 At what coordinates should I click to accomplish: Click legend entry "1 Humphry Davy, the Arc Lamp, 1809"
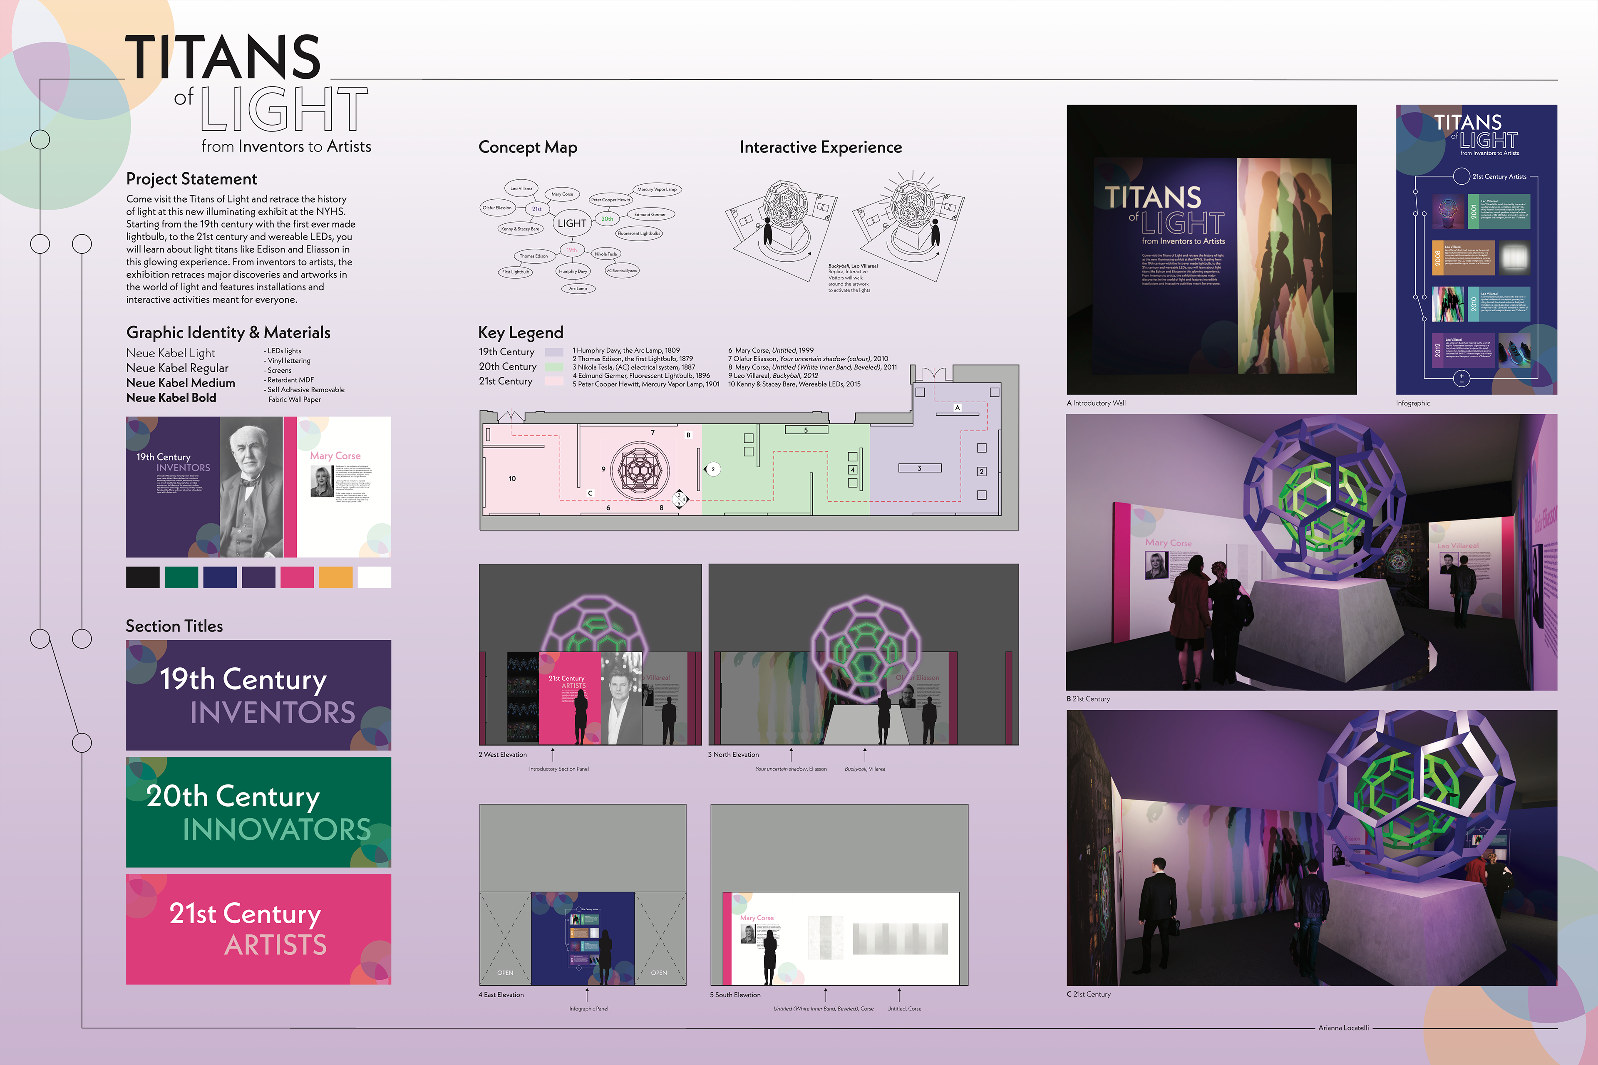(x=626, y=350)
